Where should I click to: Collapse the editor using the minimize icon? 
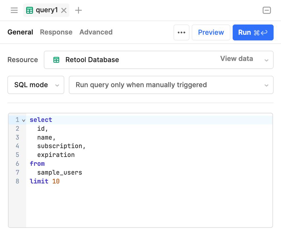click(266, 10)
